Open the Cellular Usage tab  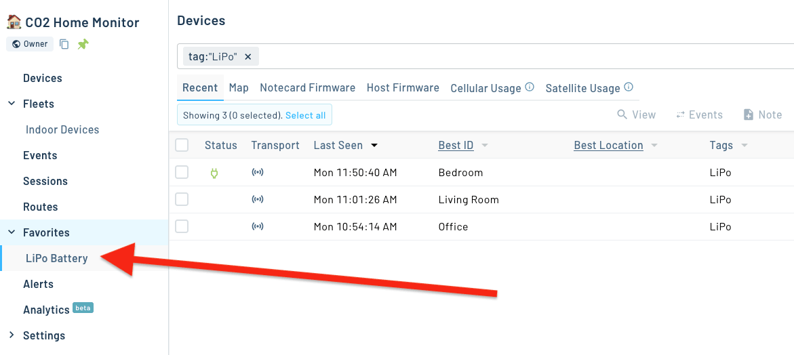485,88
